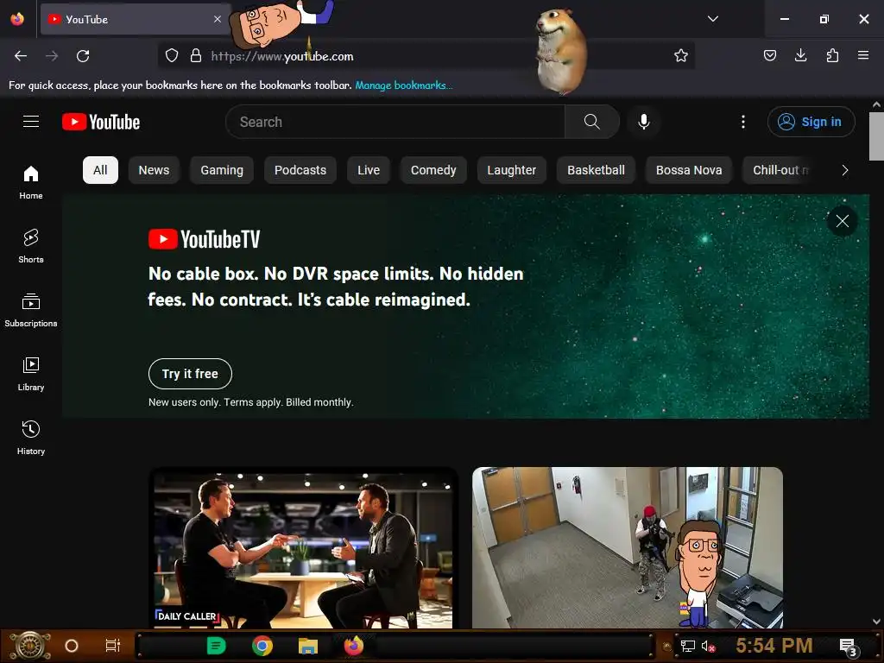Bookmark this page with the star icon
The height and width of the screenshot is (663, 884).
click(x=681, y=56)
